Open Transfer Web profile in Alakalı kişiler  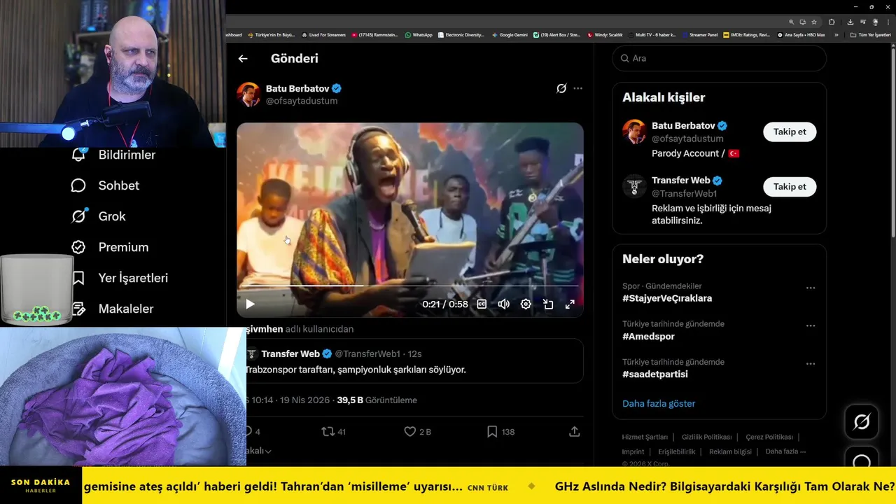[680, 181]
